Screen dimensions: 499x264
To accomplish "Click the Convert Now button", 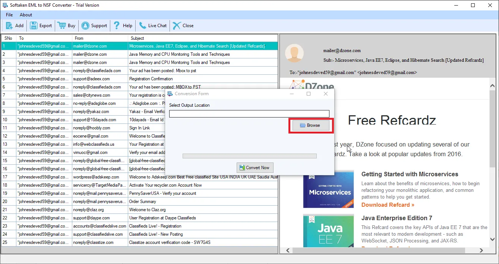I will tap(255, 168).
